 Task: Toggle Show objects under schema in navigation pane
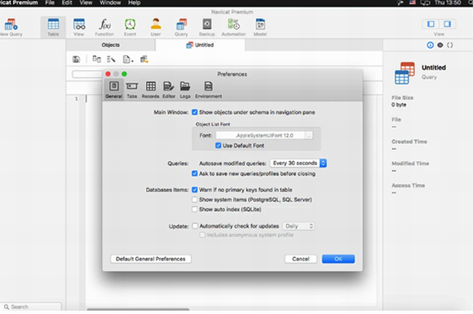point(195,112)
